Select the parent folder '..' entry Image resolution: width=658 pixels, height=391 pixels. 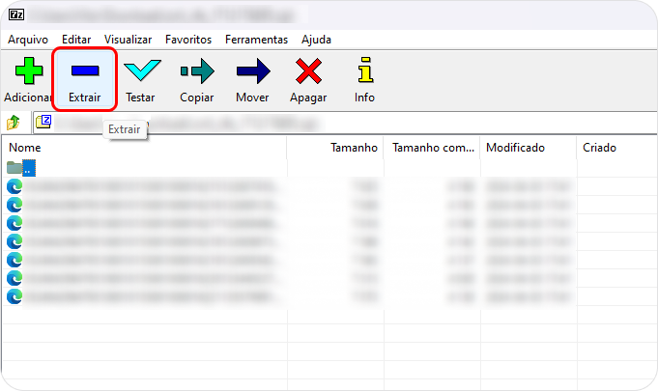[21, 168]
